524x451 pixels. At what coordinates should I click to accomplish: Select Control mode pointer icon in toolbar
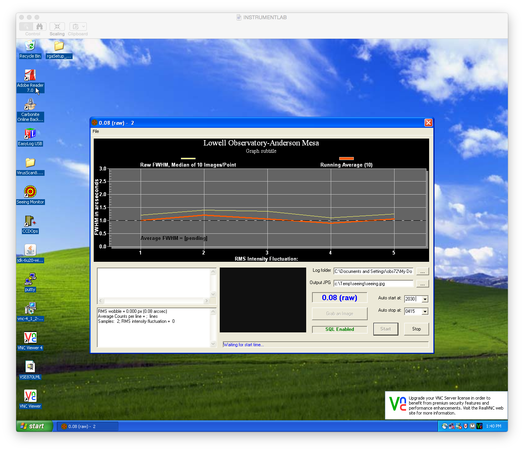tap(26, 26)
